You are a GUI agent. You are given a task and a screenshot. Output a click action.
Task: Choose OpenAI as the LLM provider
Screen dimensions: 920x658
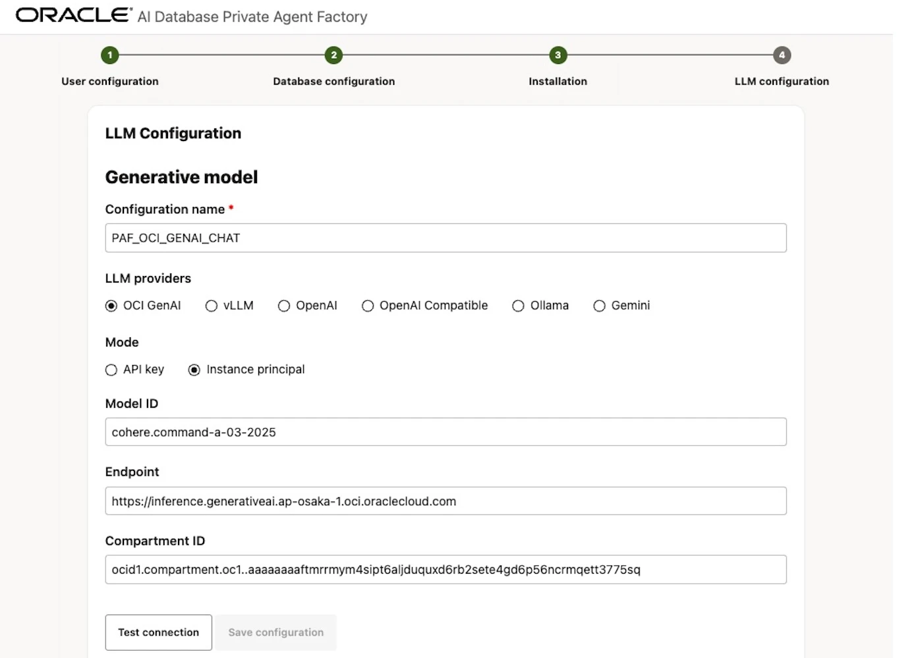pyautogui.click(x=284, y=306)
